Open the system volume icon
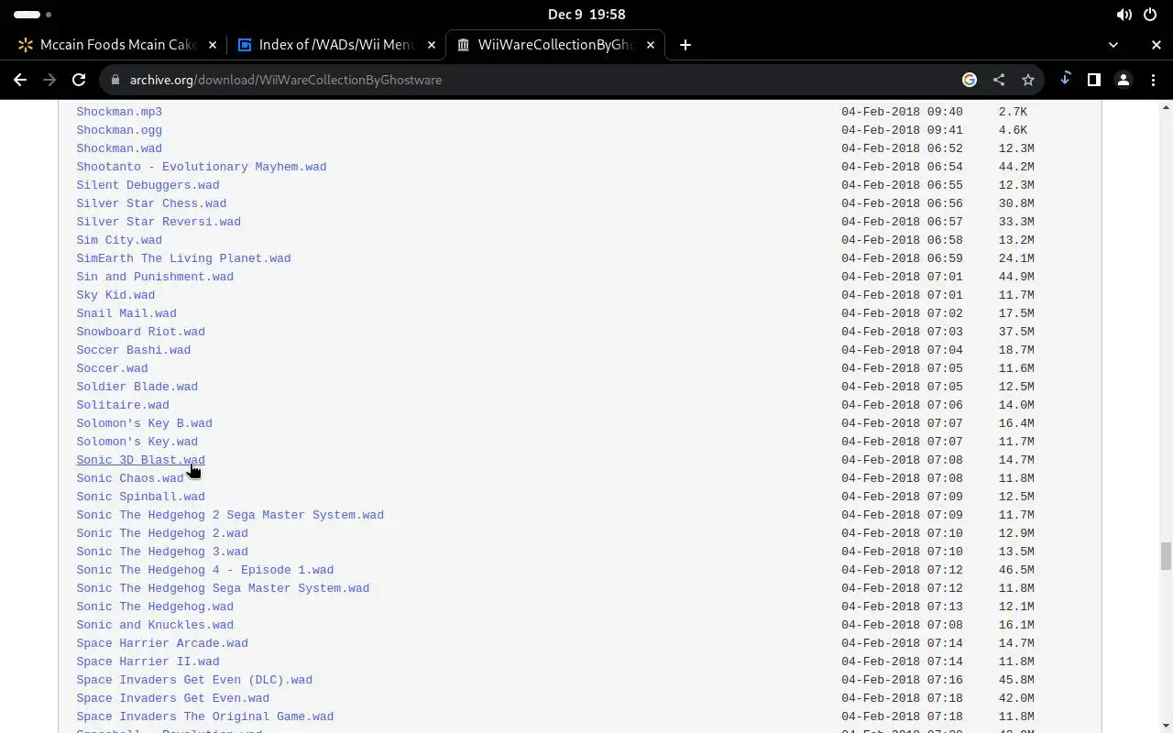Viewport: 1173px width, 733px height. coord(1124,15)
